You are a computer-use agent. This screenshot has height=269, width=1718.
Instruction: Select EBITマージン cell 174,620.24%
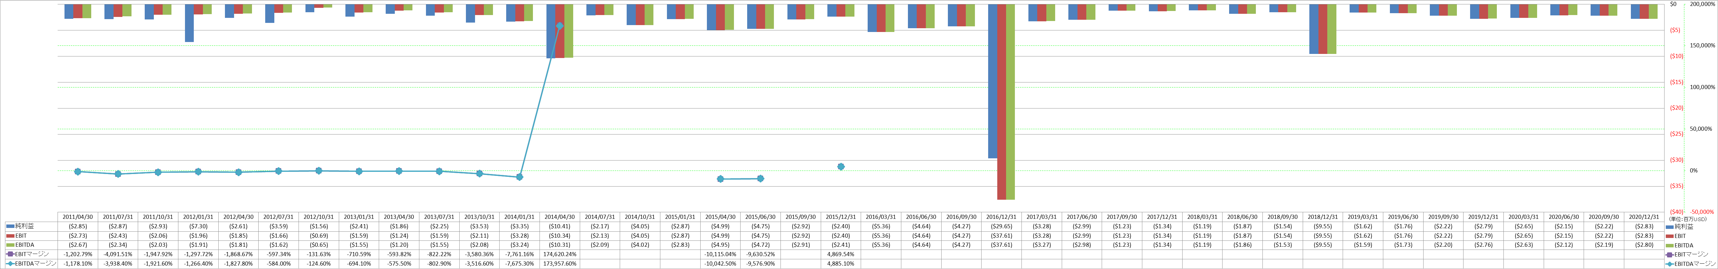560,254
